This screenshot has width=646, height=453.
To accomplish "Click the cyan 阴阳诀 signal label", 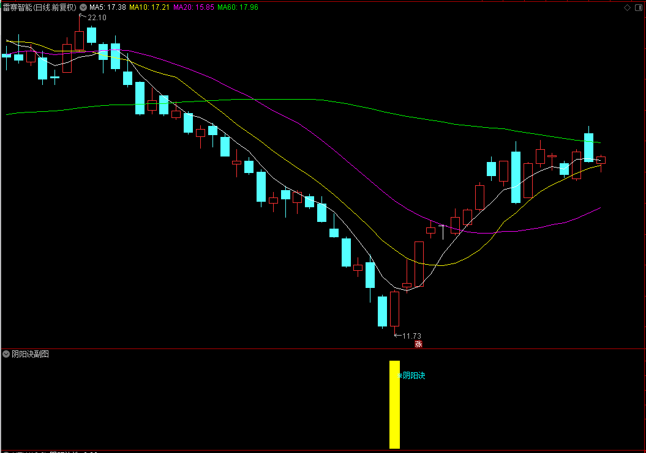I will pyautogui.click(x=411, y=375).
